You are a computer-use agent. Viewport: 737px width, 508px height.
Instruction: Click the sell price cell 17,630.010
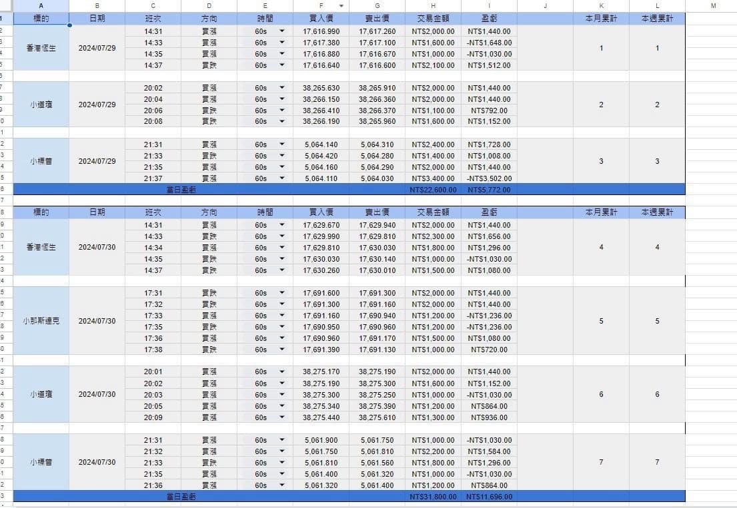(377, 271)
